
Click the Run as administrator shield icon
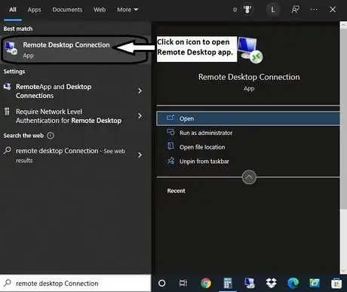170,132
